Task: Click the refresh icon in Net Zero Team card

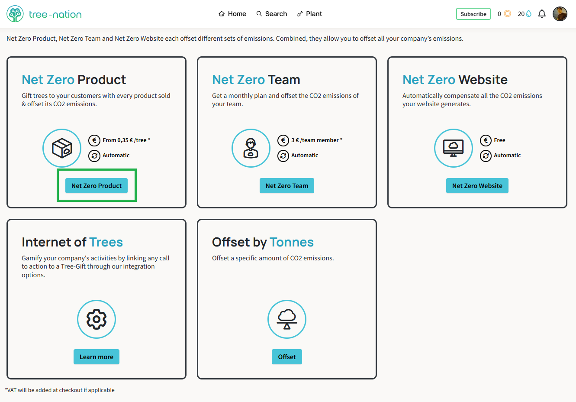Action: pyautogui.click(x=283, y=156)
